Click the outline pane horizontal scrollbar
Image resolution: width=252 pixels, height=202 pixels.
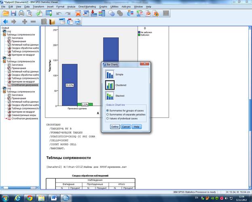click(x=19, y=187)
